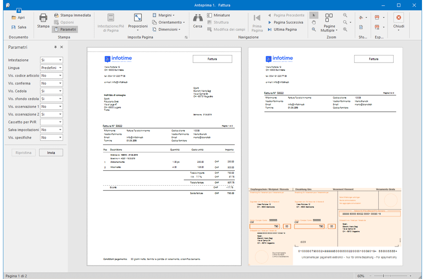The image size is (425, 279).
Task: Click the first invoice page preview
Action: point(164,156)
